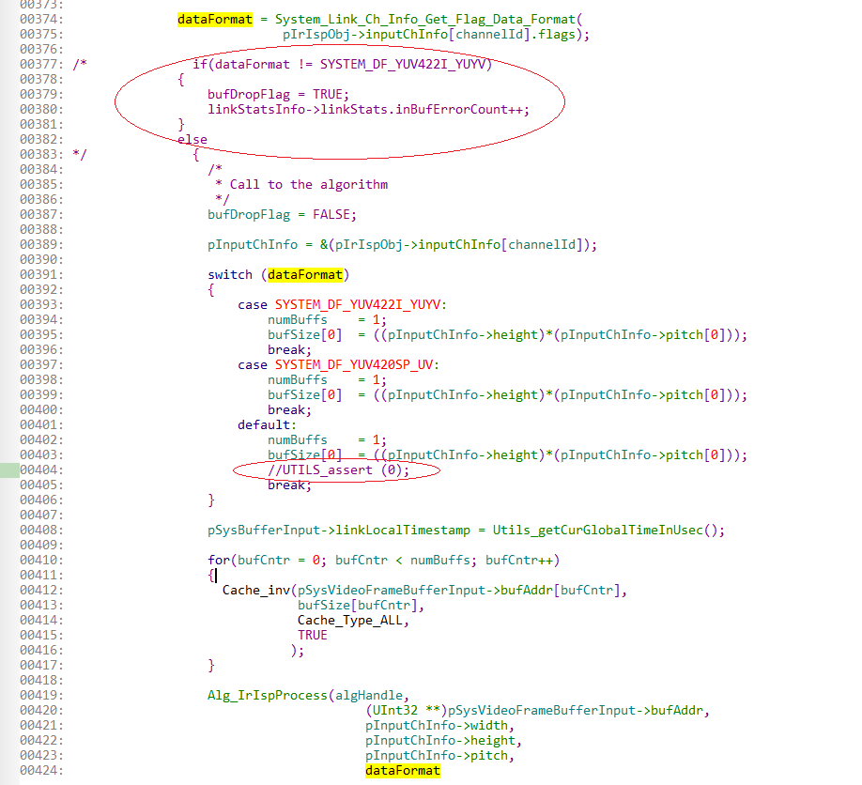Click the green marker beside line 00404
The height and width of the screenshot is (785, 862).
click(9, 470)
